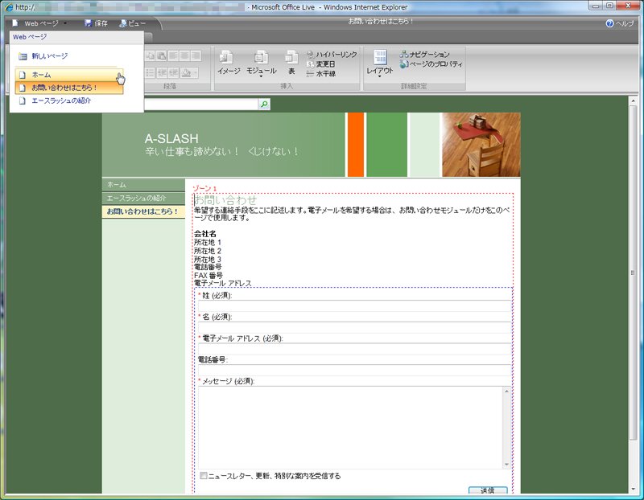The image size is (644, 500).
Task: Click the 電子メール アドレス (必須) input field
Action: [x=354, y=349]
